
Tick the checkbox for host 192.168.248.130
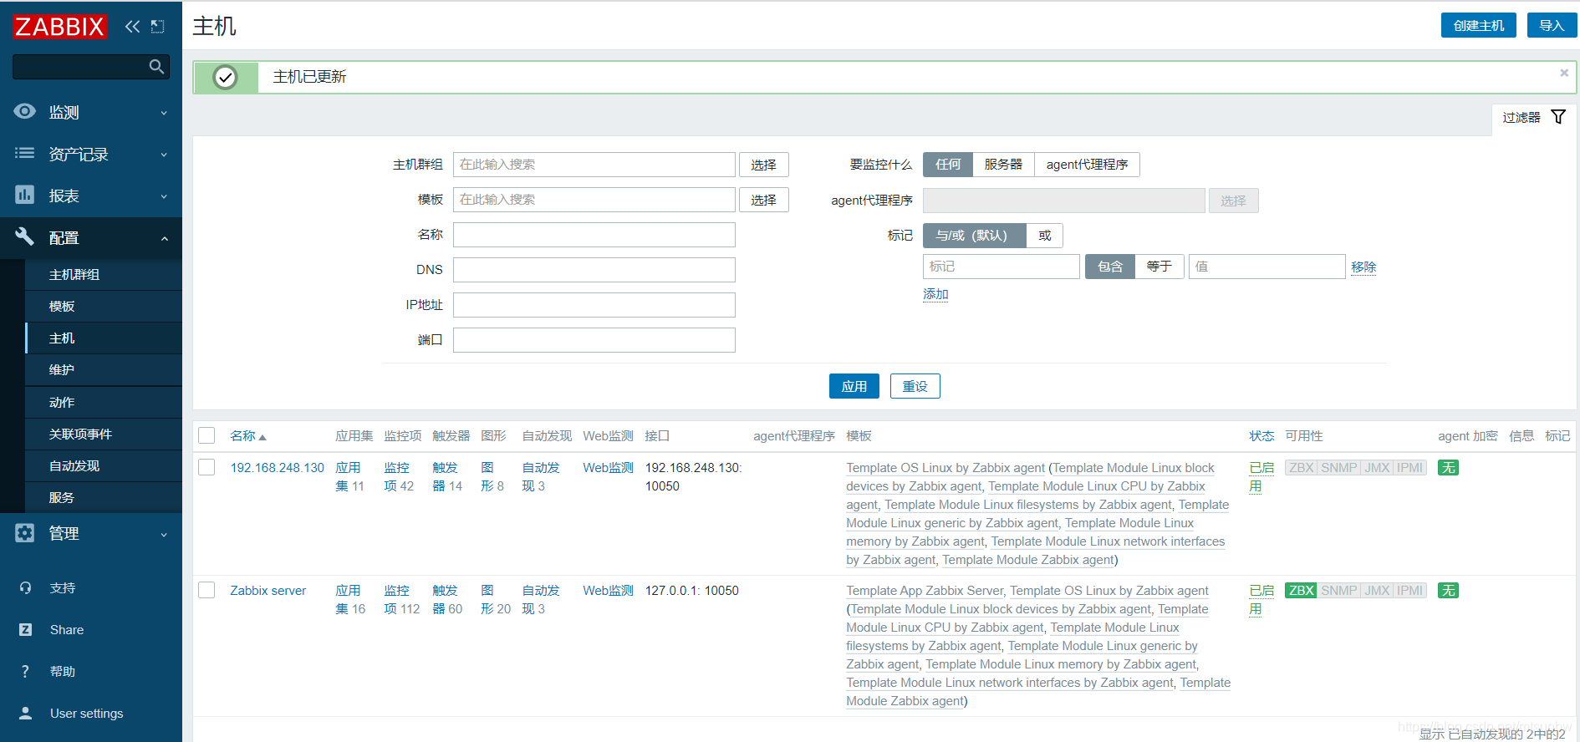click(x=206, y=467)
